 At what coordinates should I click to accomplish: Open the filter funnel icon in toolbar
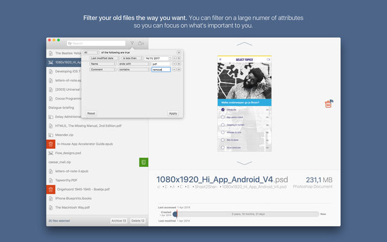tap(132, 43)
